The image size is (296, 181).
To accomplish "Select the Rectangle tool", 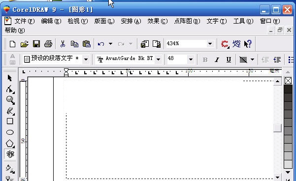I will click(10, 121).
